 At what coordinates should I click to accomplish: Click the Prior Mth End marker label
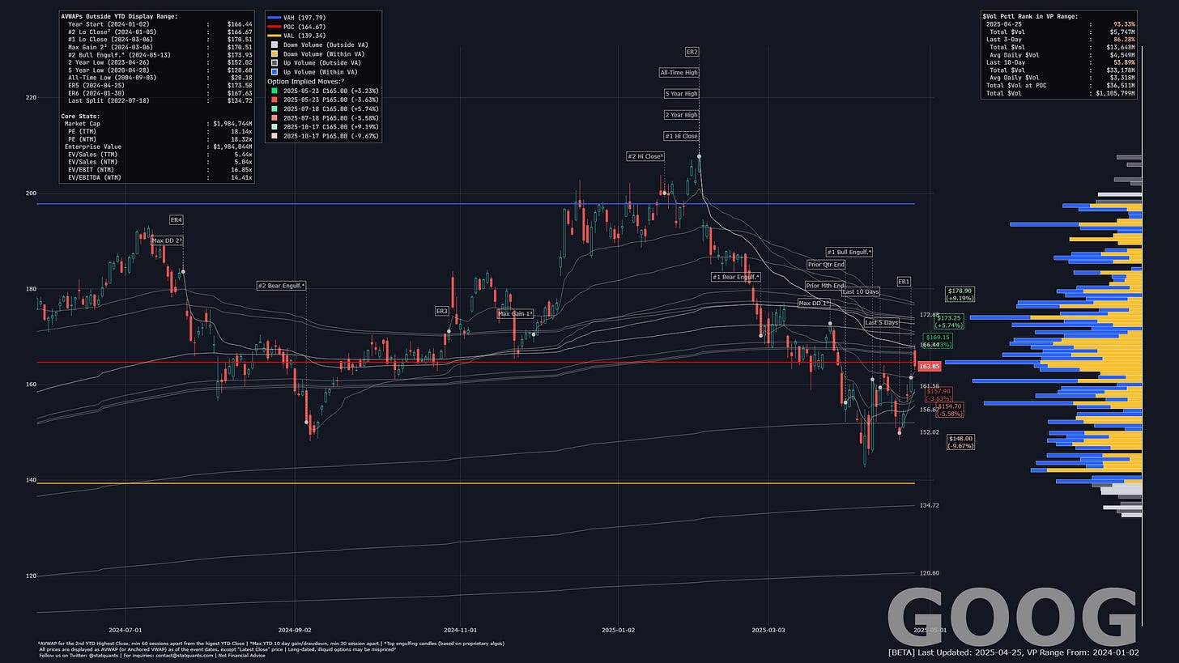[825, 286]
